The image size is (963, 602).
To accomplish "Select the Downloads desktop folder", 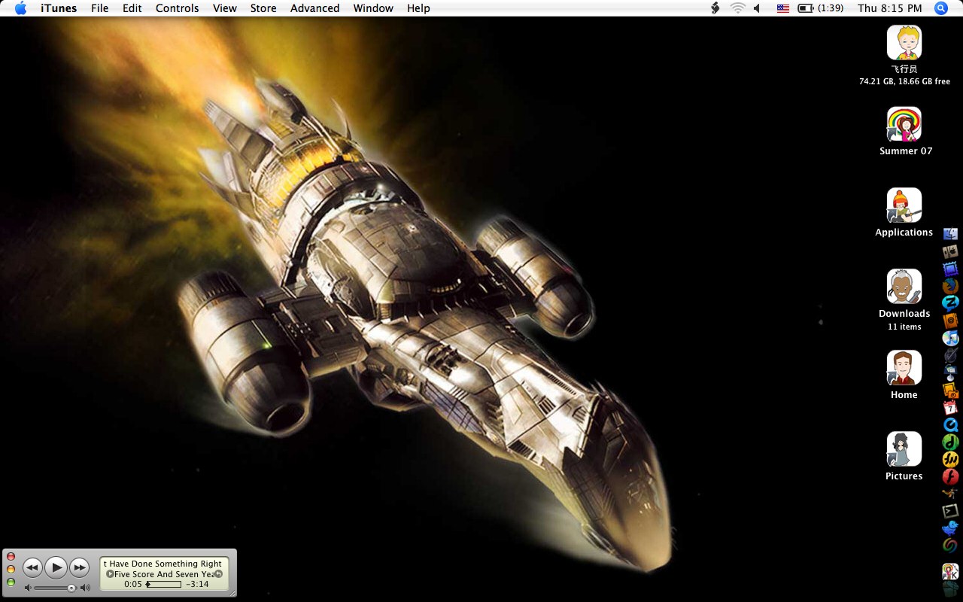I will click(x=904, y=287).
